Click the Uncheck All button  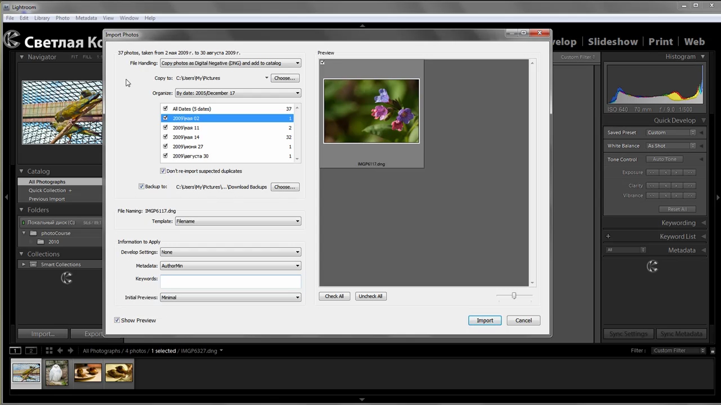[x=370, y=296]
